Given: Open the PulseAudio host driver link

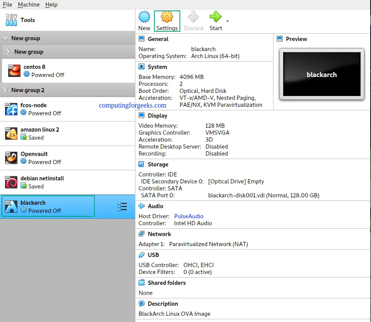Looking at the screenshot, I should 188,216.
